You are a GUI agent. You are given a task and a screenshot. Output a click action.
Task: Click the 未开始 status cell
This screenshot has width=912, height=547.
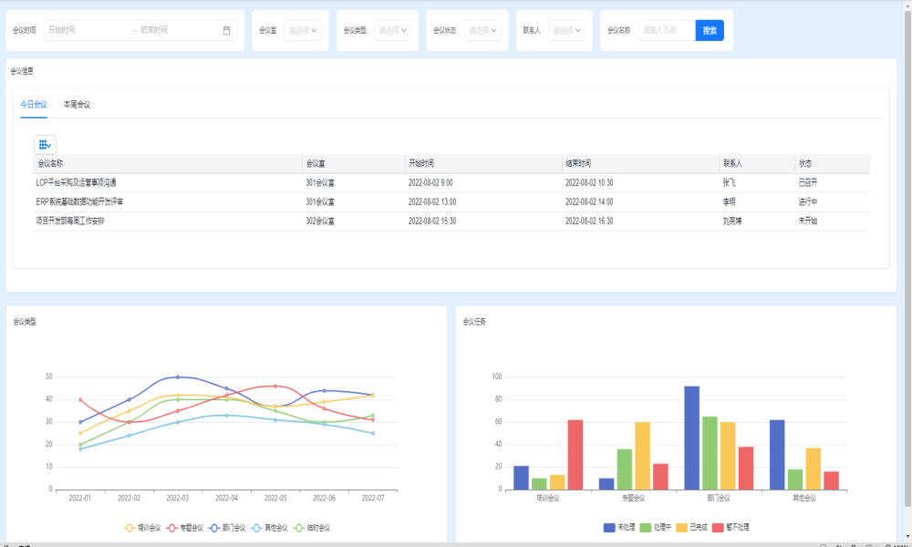coord(808,221)
